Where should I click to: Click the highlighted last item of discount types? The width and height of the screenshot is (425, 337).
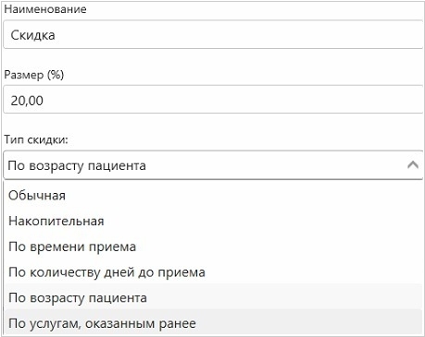214,323
